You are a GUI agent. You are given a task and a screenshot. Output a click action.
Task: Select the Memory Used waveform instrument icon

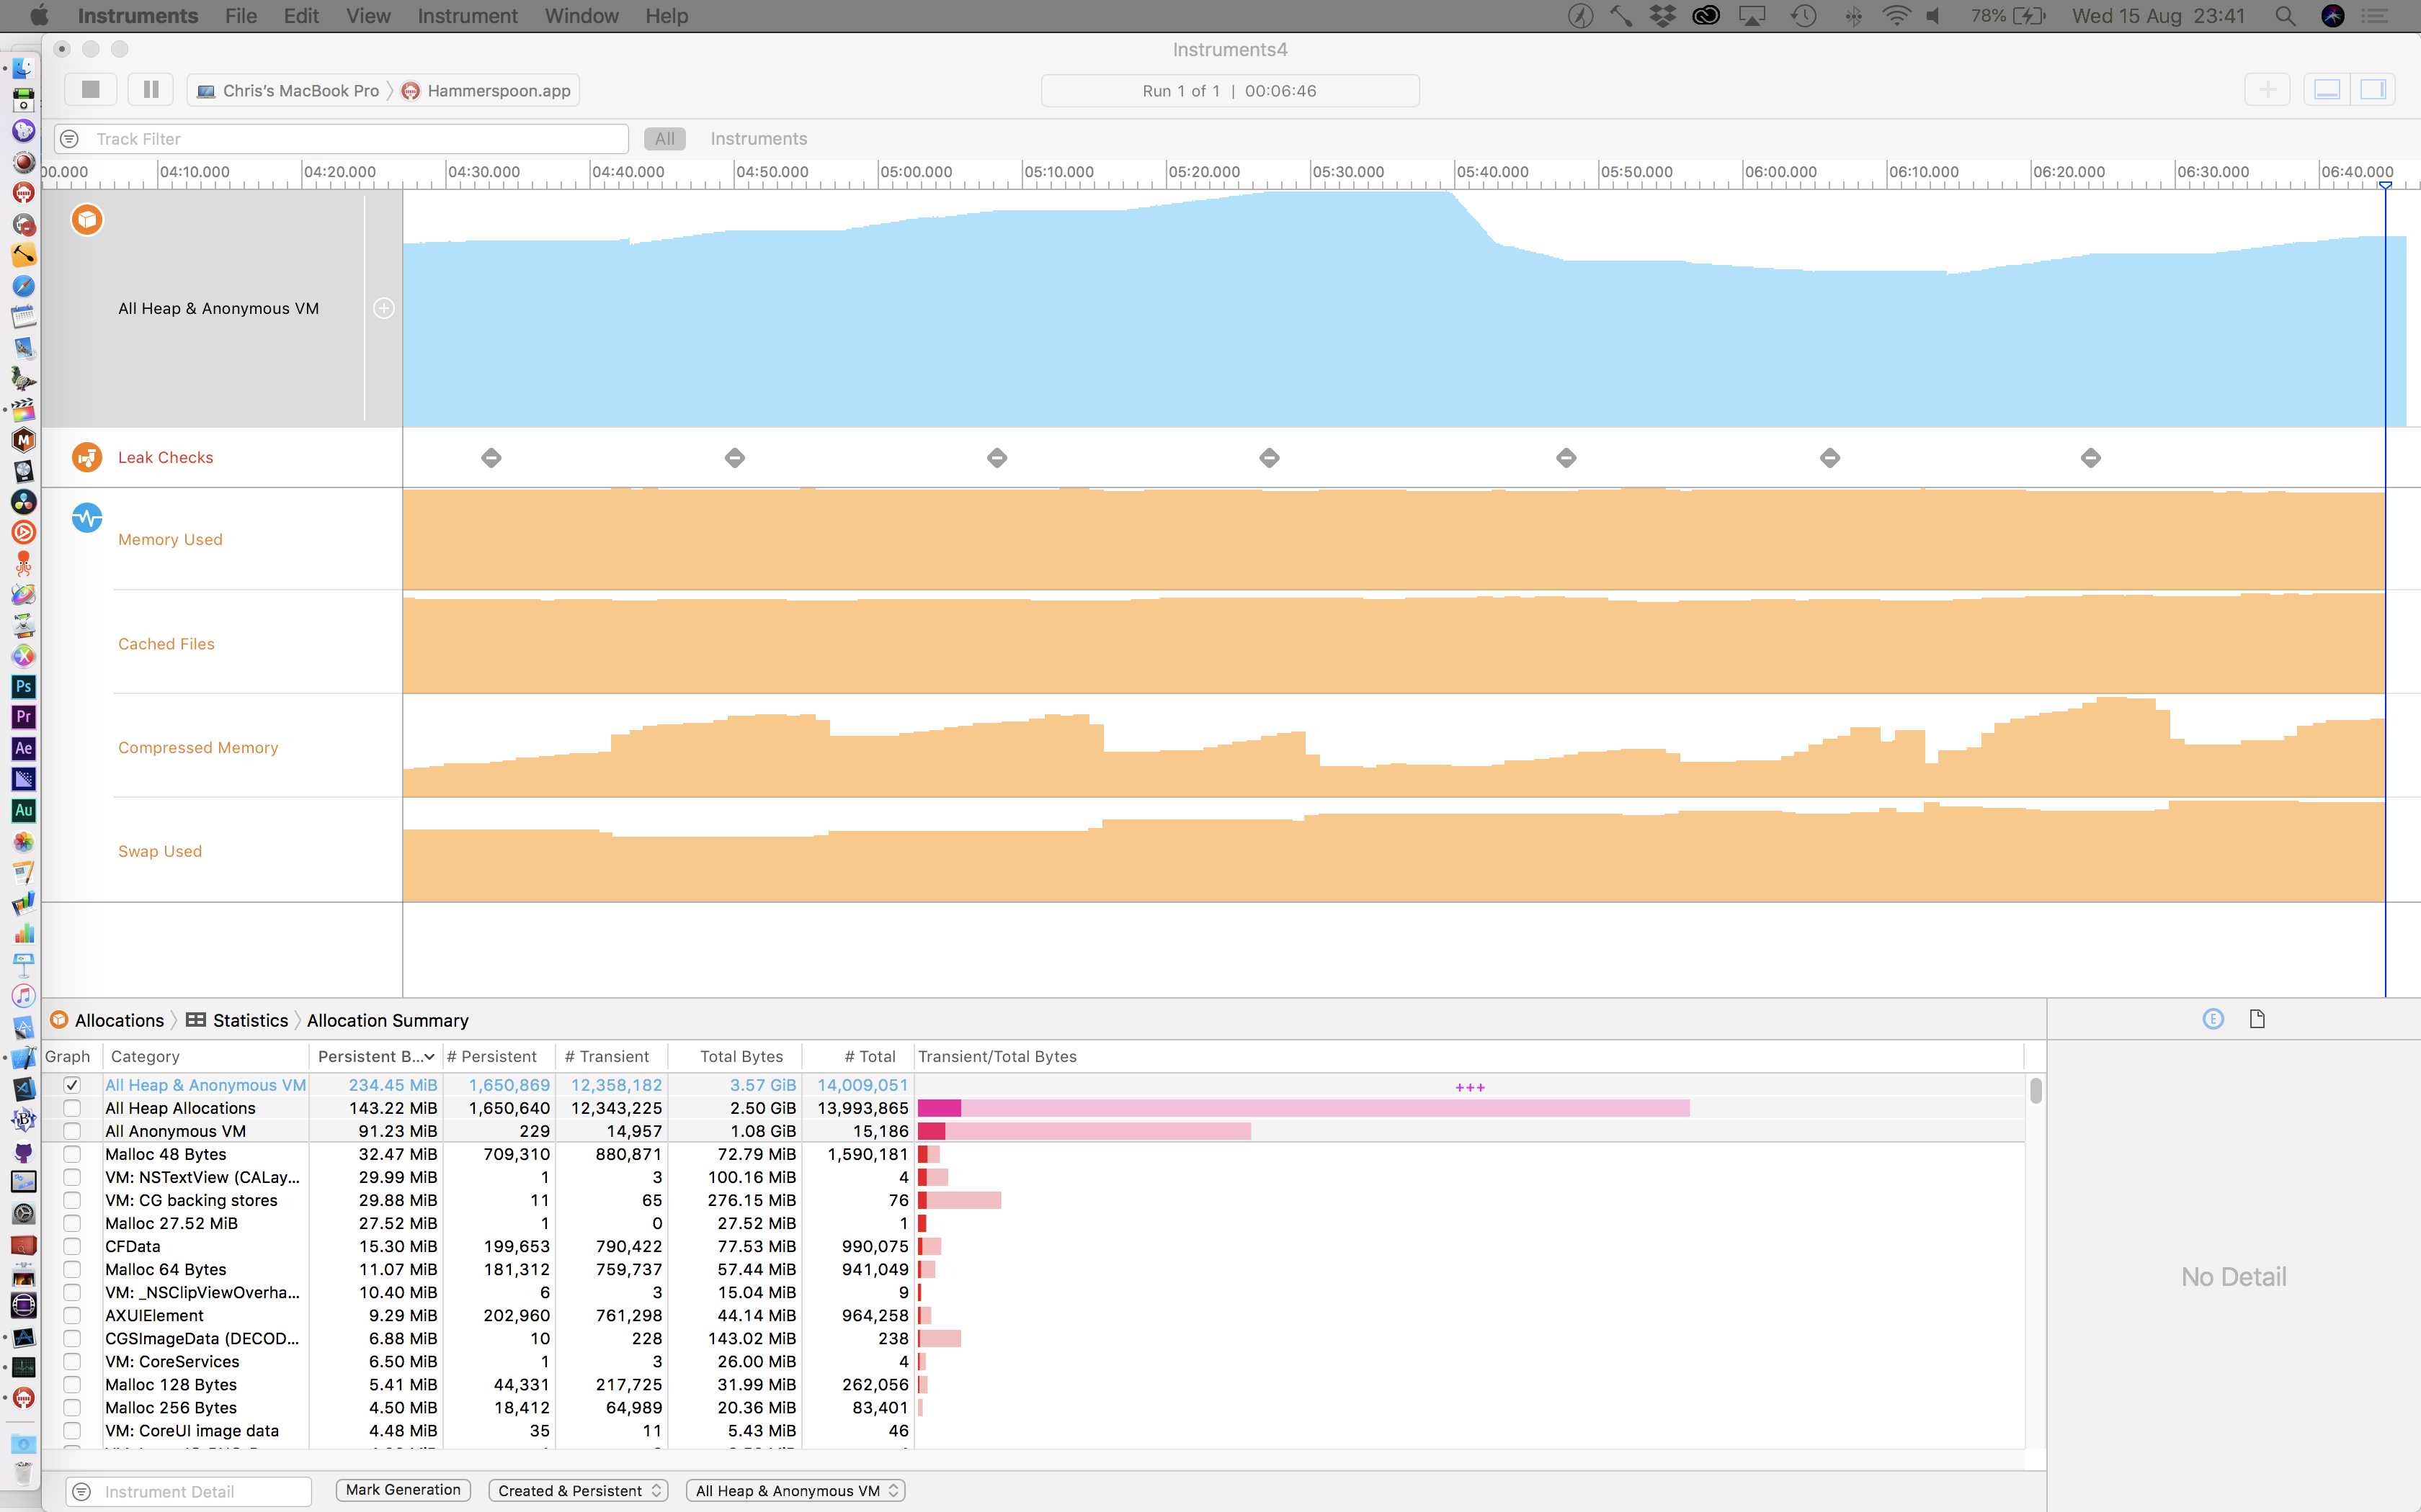pos(87,518)
